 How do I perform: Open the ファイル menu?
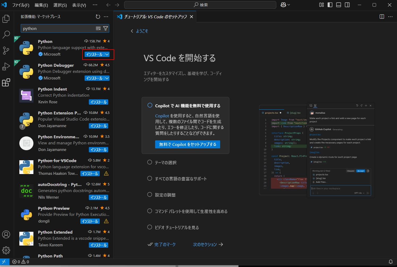tap(21, 5)
